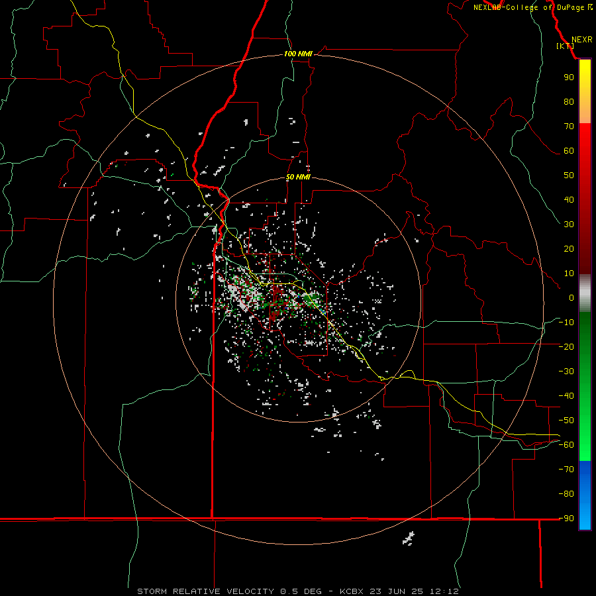This screenshot has height=596, width=596.
Task: Click the 40 value on velocity scale
Action: pos(569,199)
